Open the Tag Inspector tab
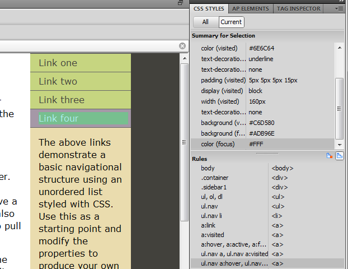Image resolution: width=348 pixels, height=269 pixels. point(299,8)
